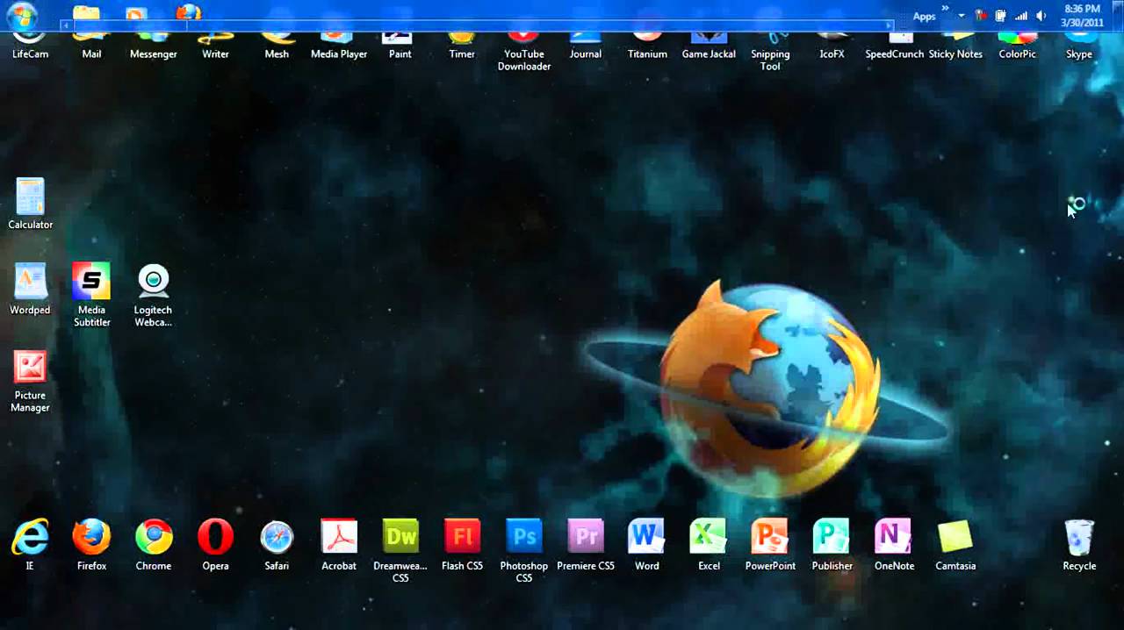Launch the Paint desktop shortcut
Screen dimensions: 1124x630
(400, 47)
